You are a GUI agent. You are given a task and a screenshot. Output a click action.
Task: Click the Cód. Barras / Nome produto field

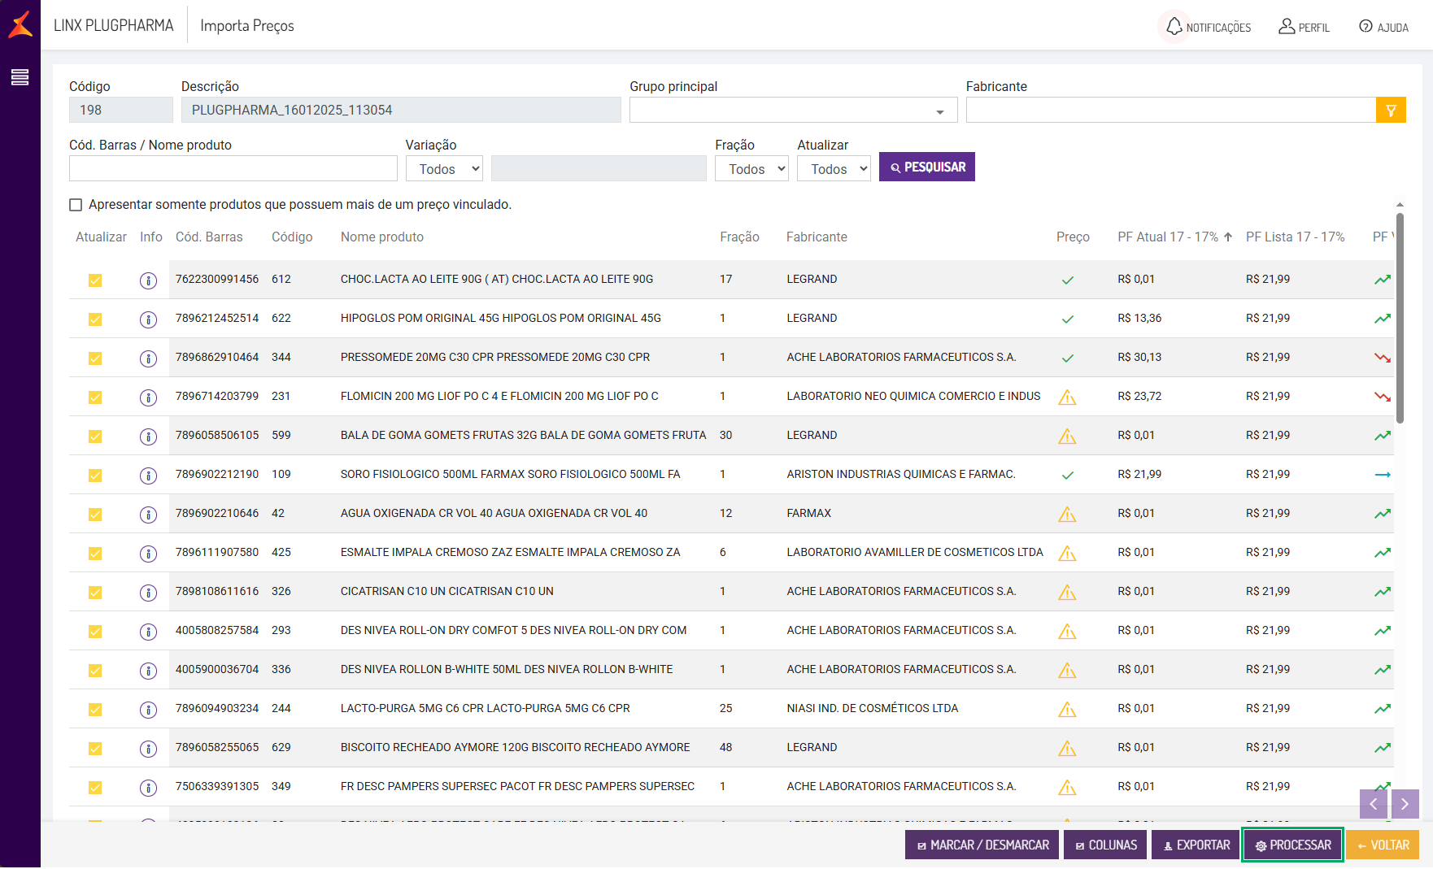click(233, 169)
